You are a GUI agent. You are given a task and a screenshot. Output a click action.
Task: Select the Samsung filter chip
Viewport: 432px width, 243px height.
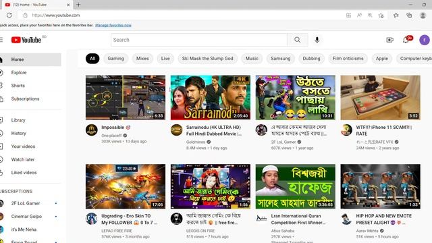281,59
